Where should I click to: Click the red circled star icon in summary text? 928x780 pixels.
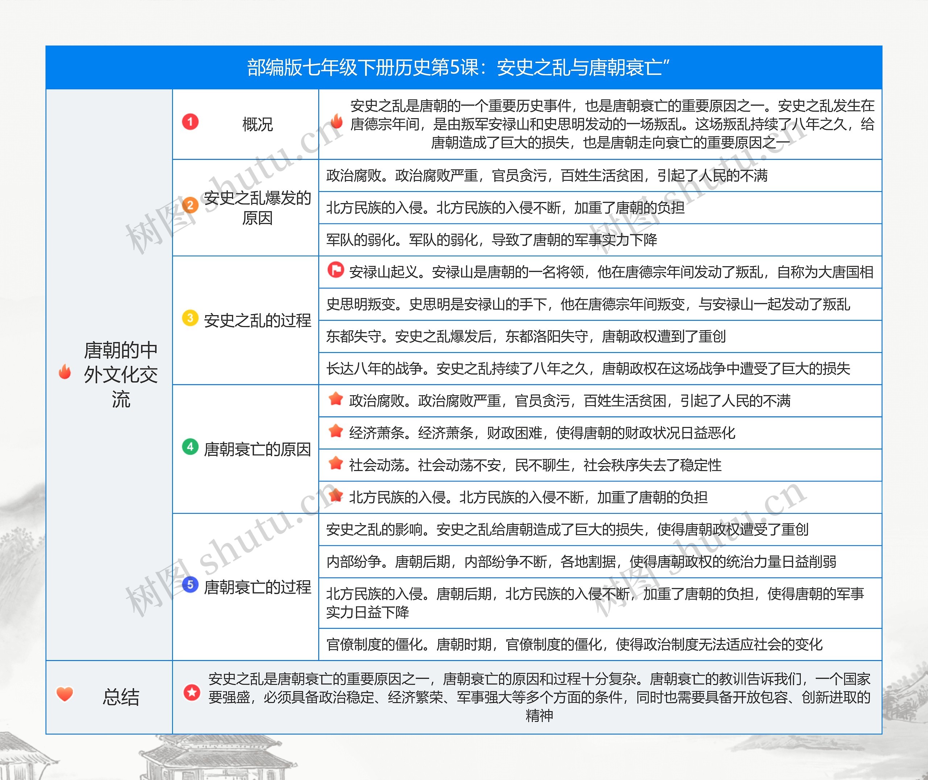(192, 693)
